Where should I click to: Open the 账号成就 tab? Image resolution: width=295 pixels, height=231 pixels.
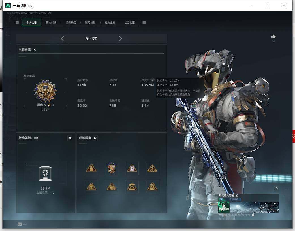tap(90, 22)
